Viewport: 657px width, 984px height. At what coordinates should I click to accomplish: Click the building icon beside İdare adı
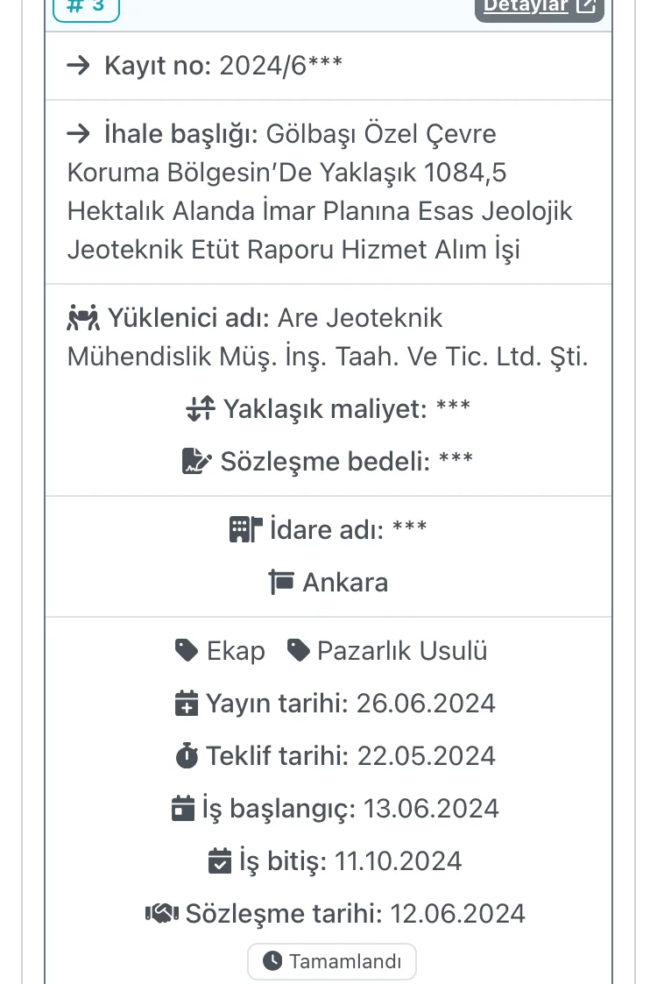(x=245, y=529)
